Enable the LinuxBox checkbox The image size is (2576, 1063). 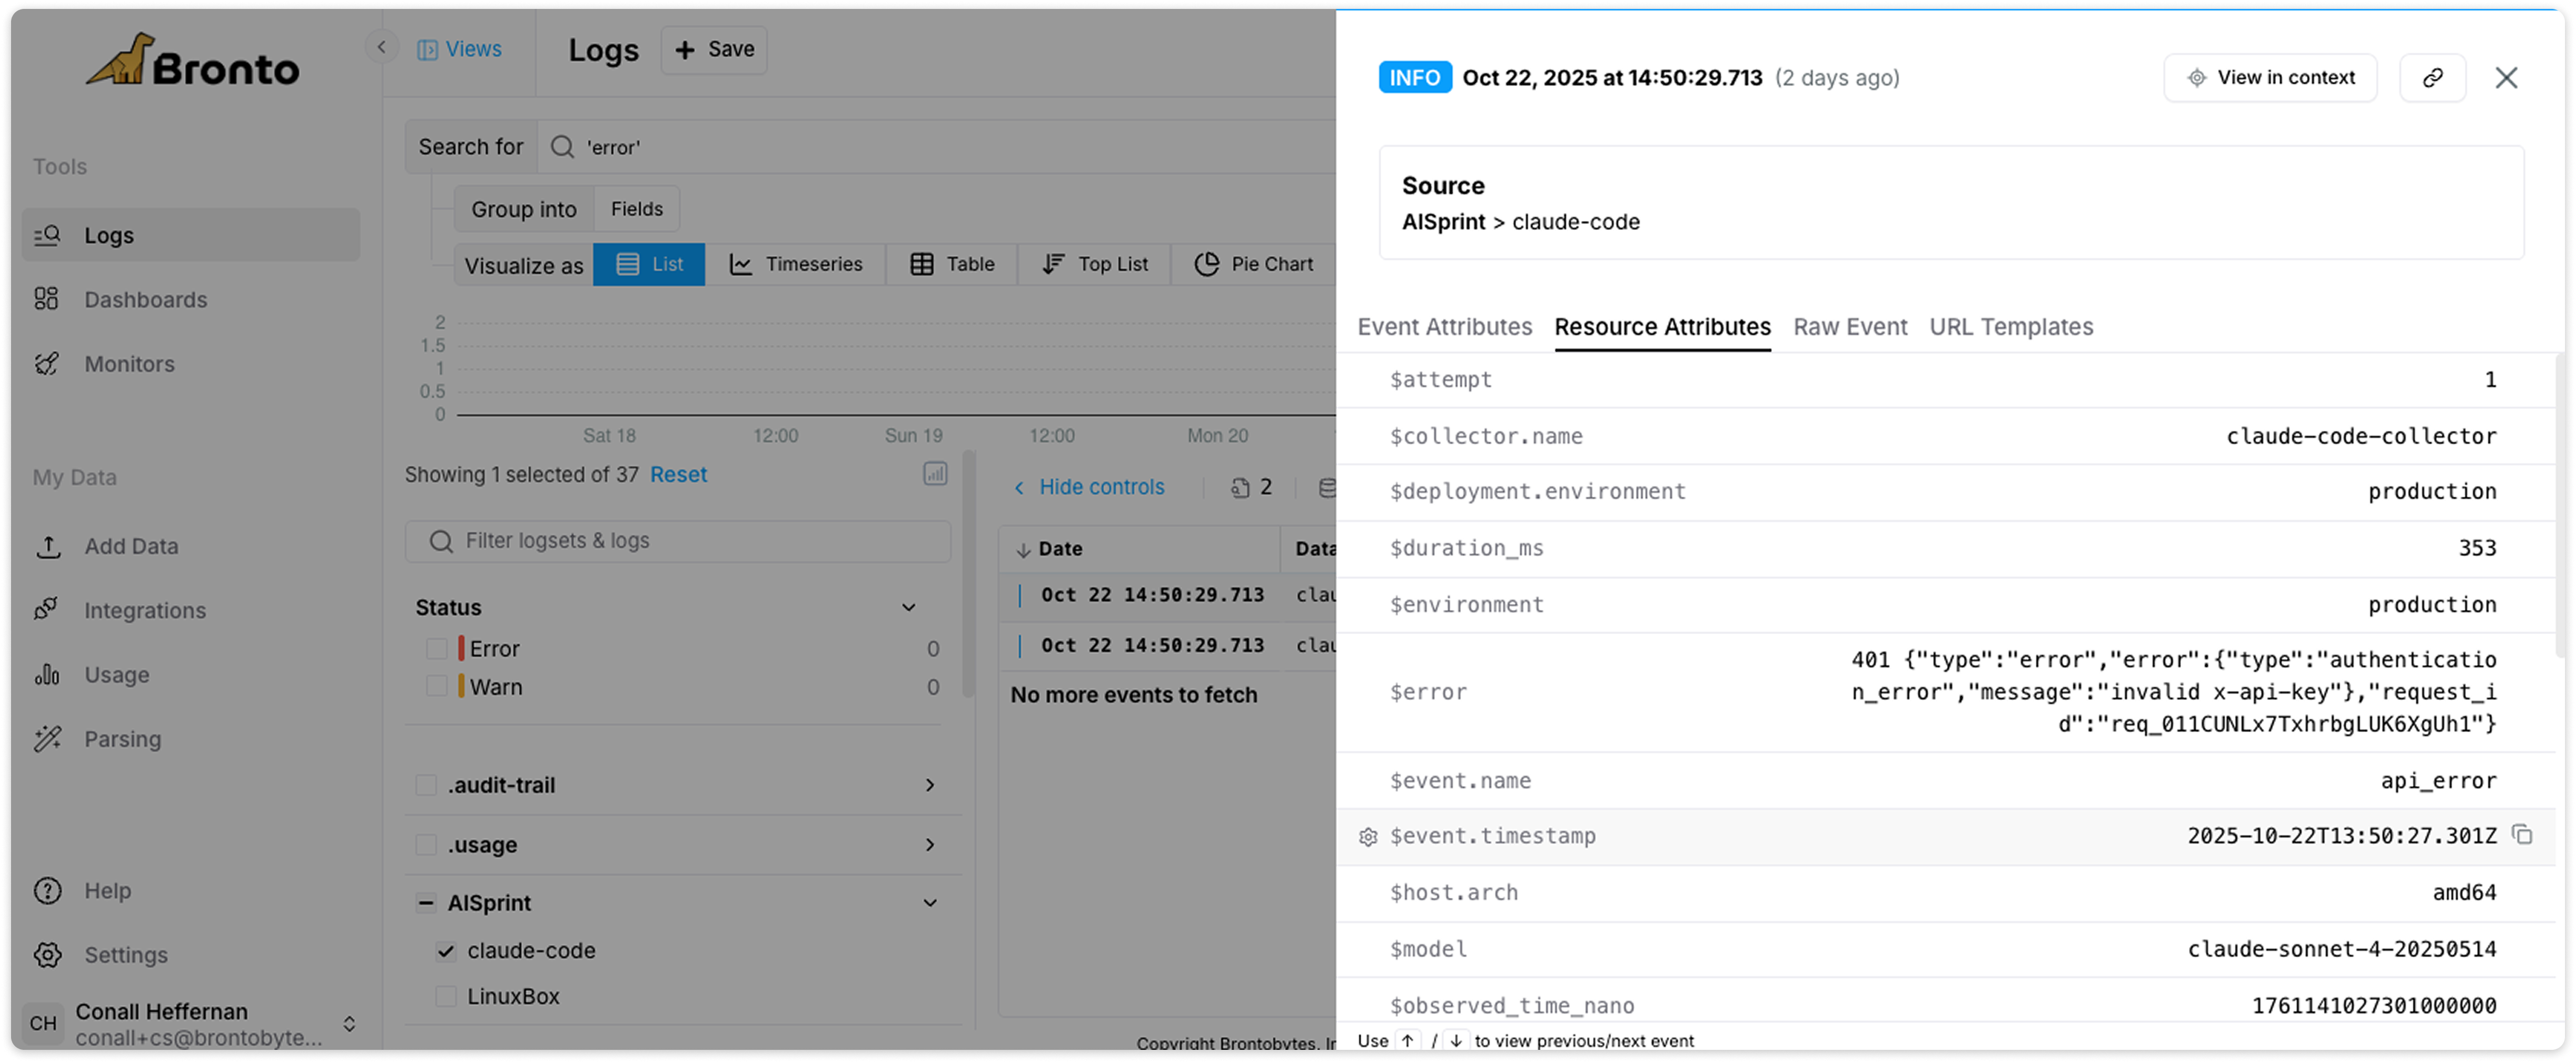[446, 997]
